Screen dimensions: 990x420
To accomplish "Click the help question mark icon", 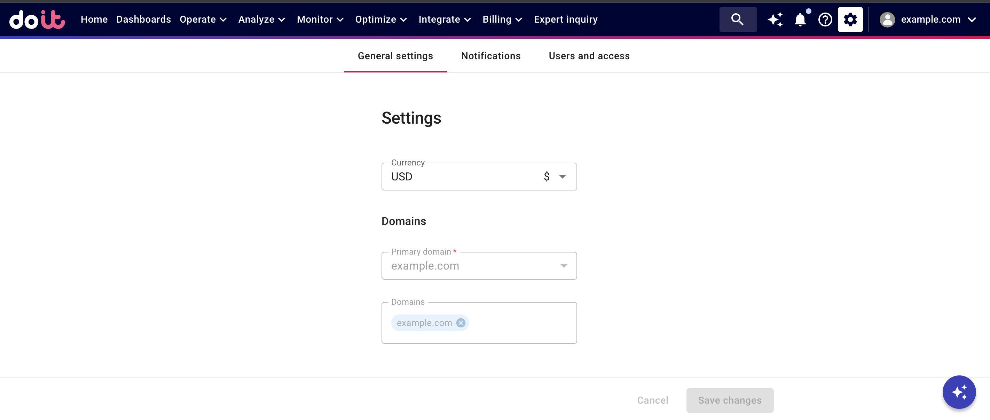I will 825,19.
